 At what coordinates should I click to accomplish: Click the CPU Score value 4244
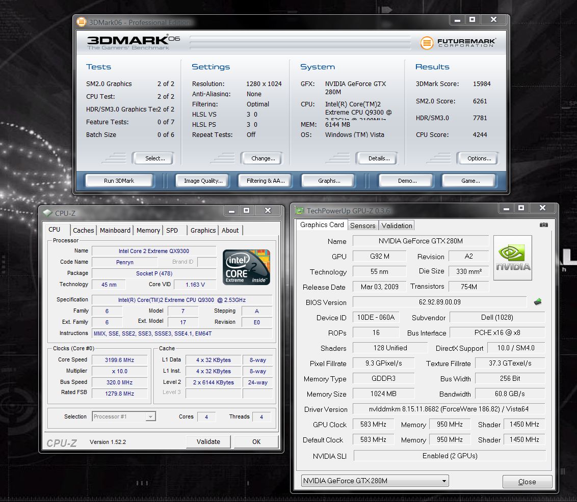[x=480, y=135]
